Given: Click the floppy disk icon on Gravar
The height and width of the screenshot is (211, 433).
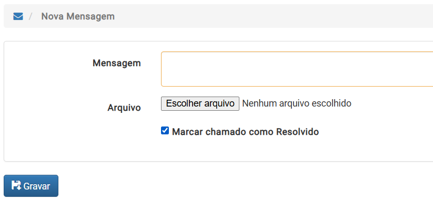Looking at the screenshot, I should pyautogui.click(x=16, y=185).
